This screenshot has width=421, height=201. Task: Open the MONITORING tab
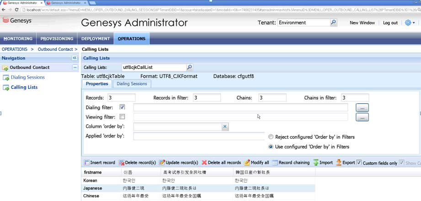18,39
